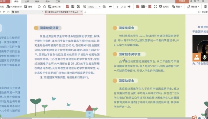Click the PDF转Word convert button

(14, 7)
